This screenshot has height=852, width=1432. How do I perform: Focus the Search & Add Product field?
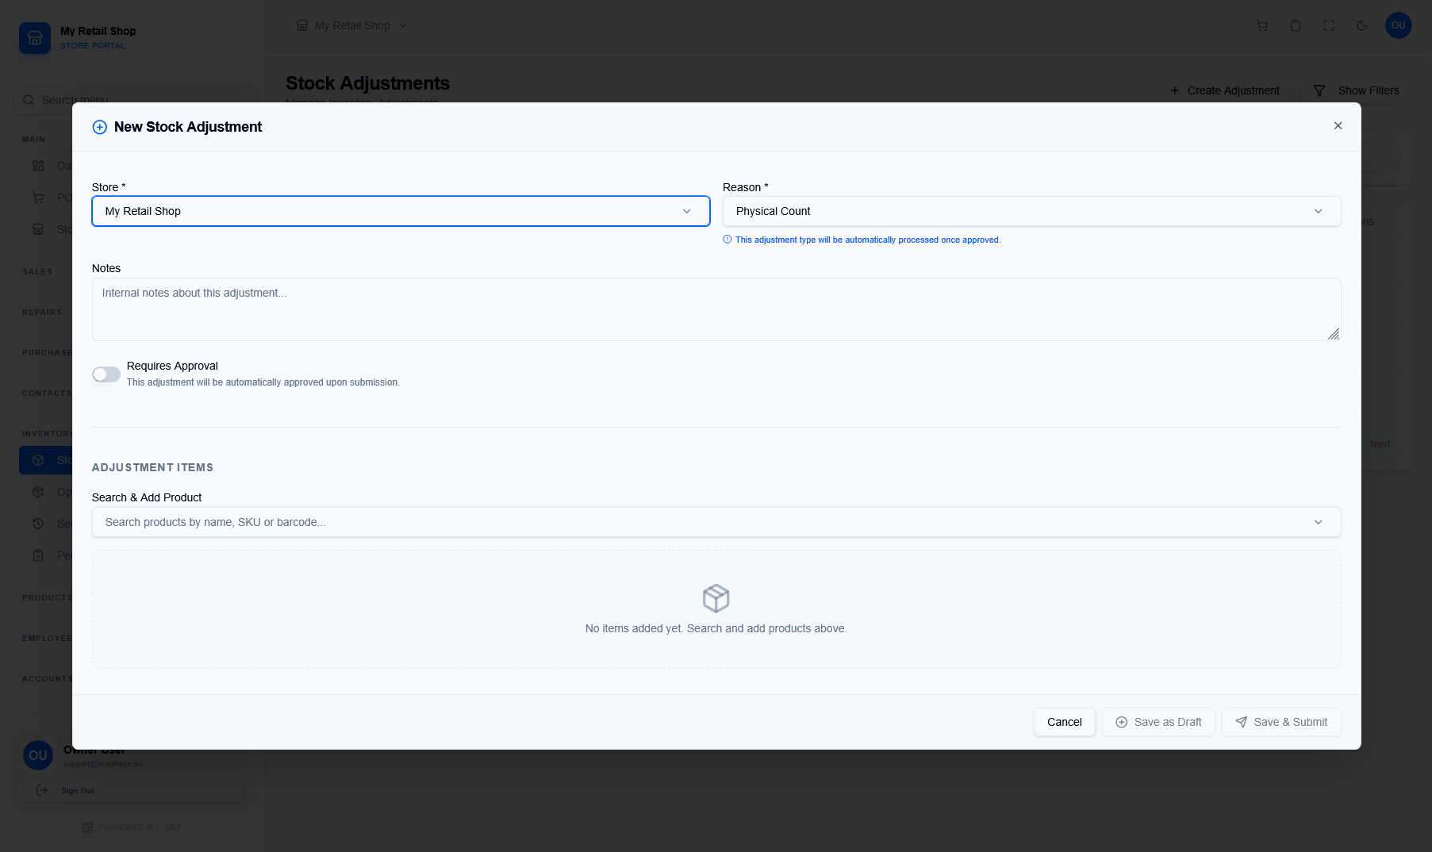[716, 522]
